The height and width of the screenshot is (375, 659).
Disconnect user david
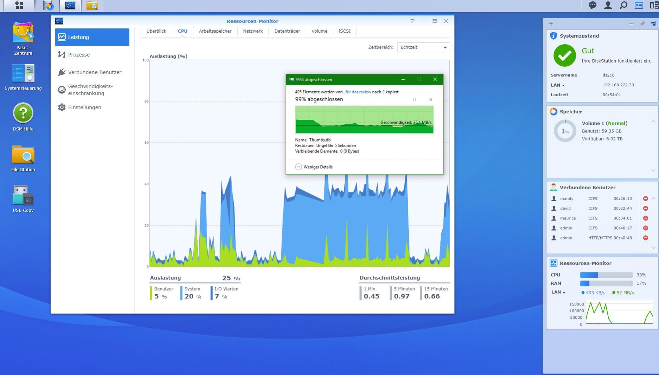click(645, 209)
